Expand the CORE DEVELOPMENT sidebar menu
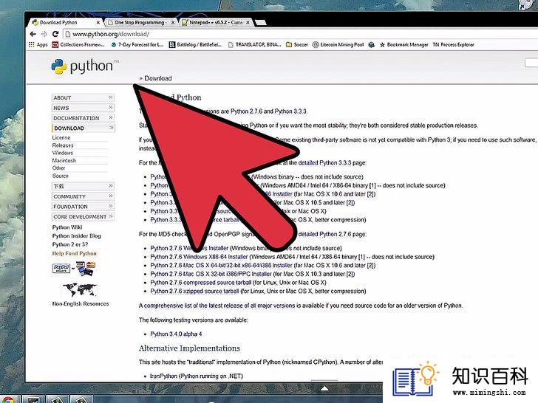The image size is (538, 403). (x=83, y=217)
